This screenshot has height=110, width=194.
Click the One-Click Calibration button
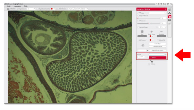(x=158, y=50)
